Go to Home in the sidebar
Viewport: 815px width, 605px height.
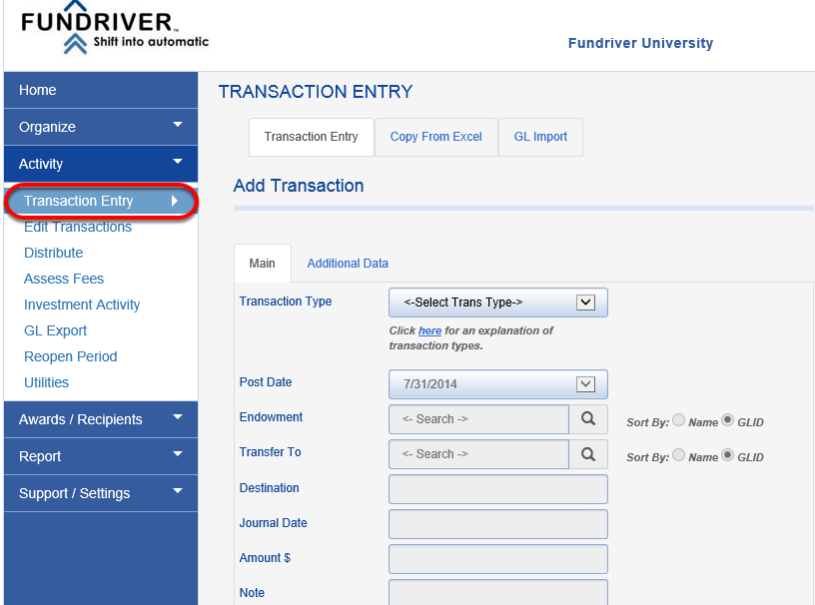click(x=101, y=90)
